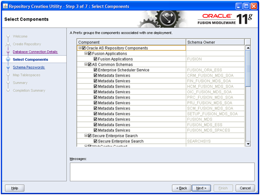Click scroll up arrow of component table
260x195 pixels.
pos(248,48)
